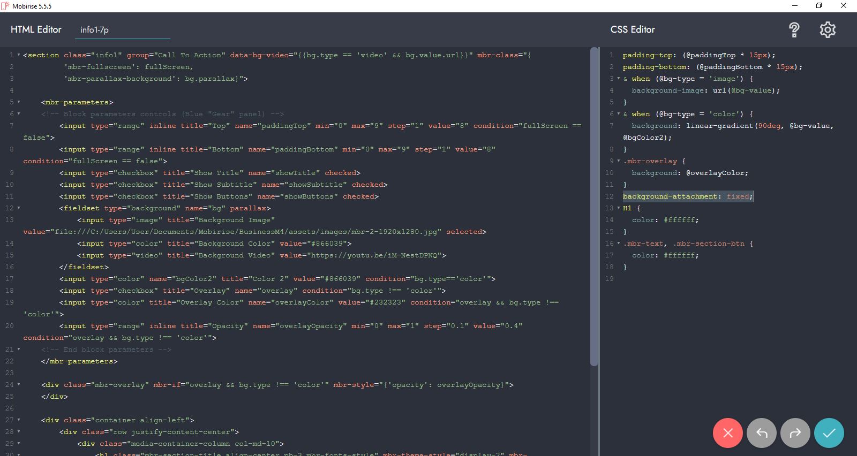The width and height of the screenshot is (857, 456).
Task: Fold the .mbr-overlay rule in CSS editor
Action: tap(619, 161)
